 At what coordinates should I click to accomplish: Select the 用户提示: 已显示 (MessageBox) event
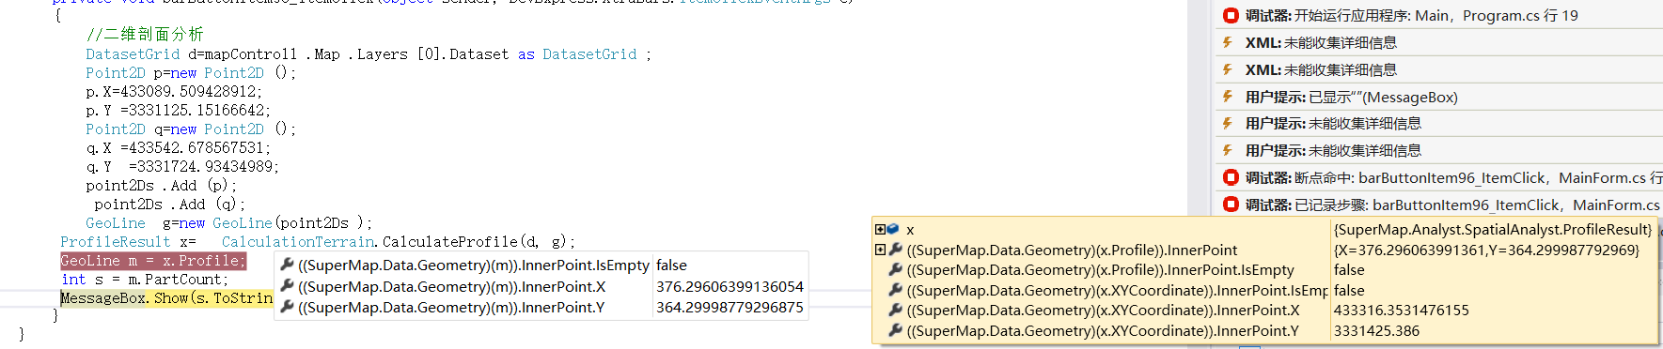pos(1439,97)
